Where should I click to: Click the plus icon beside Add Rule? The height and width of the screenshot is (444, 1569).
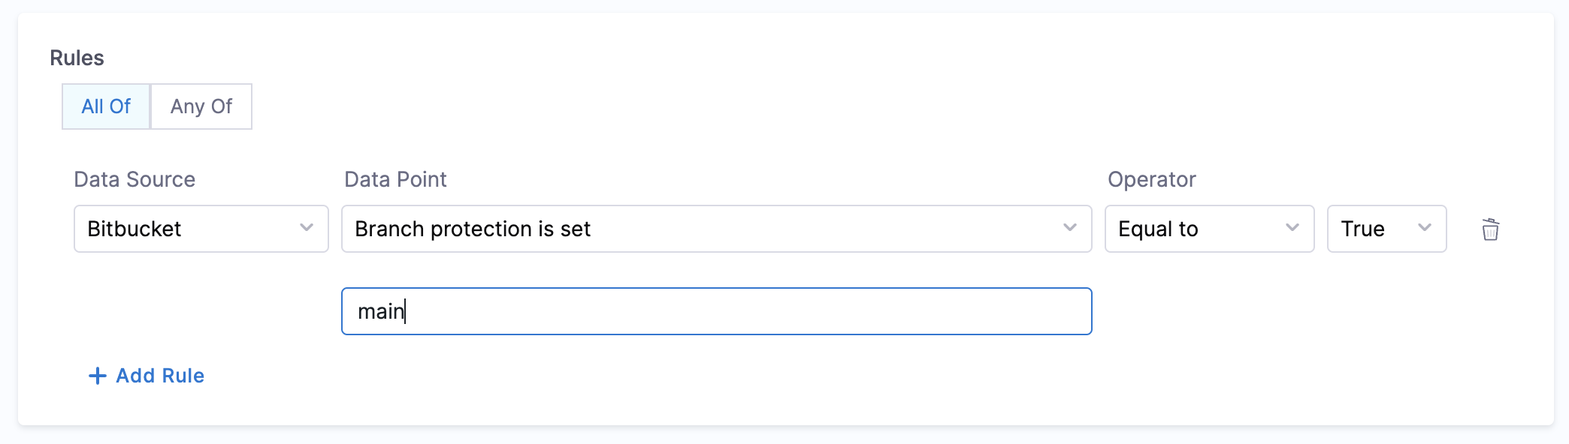coord(98,376)
